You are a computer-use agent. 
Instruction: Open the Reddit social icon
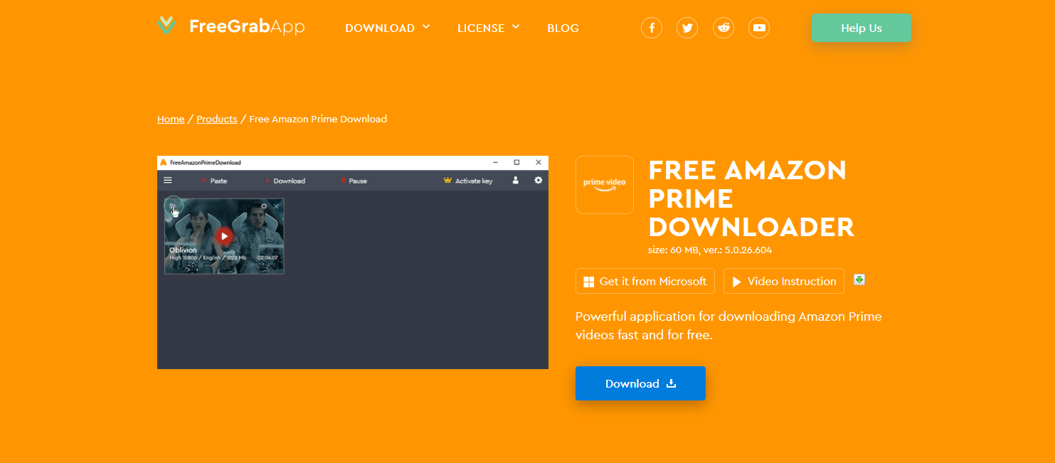click(723, 28)
